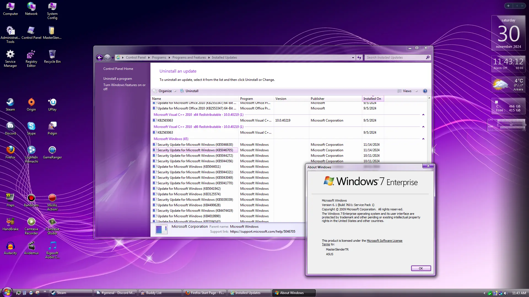
Task: Open the Windows Start orb
Action: pyautogui.click(x=7, y=292)
